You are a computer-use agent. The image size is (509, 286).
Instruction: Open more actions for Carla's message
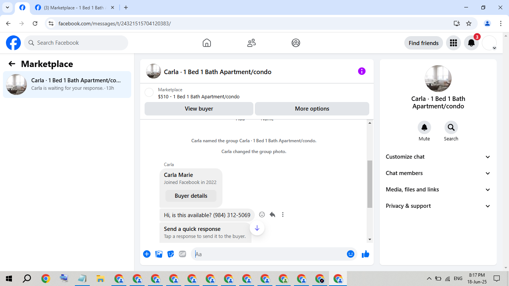tap(283, 214)
